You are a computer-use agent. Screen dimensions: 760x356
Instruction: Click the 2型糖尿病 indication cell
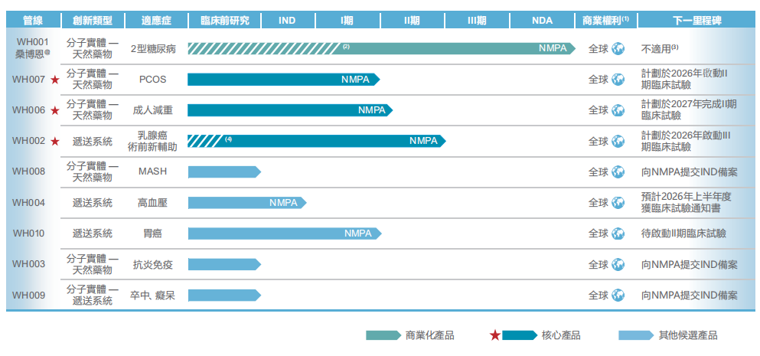(152, 48)
